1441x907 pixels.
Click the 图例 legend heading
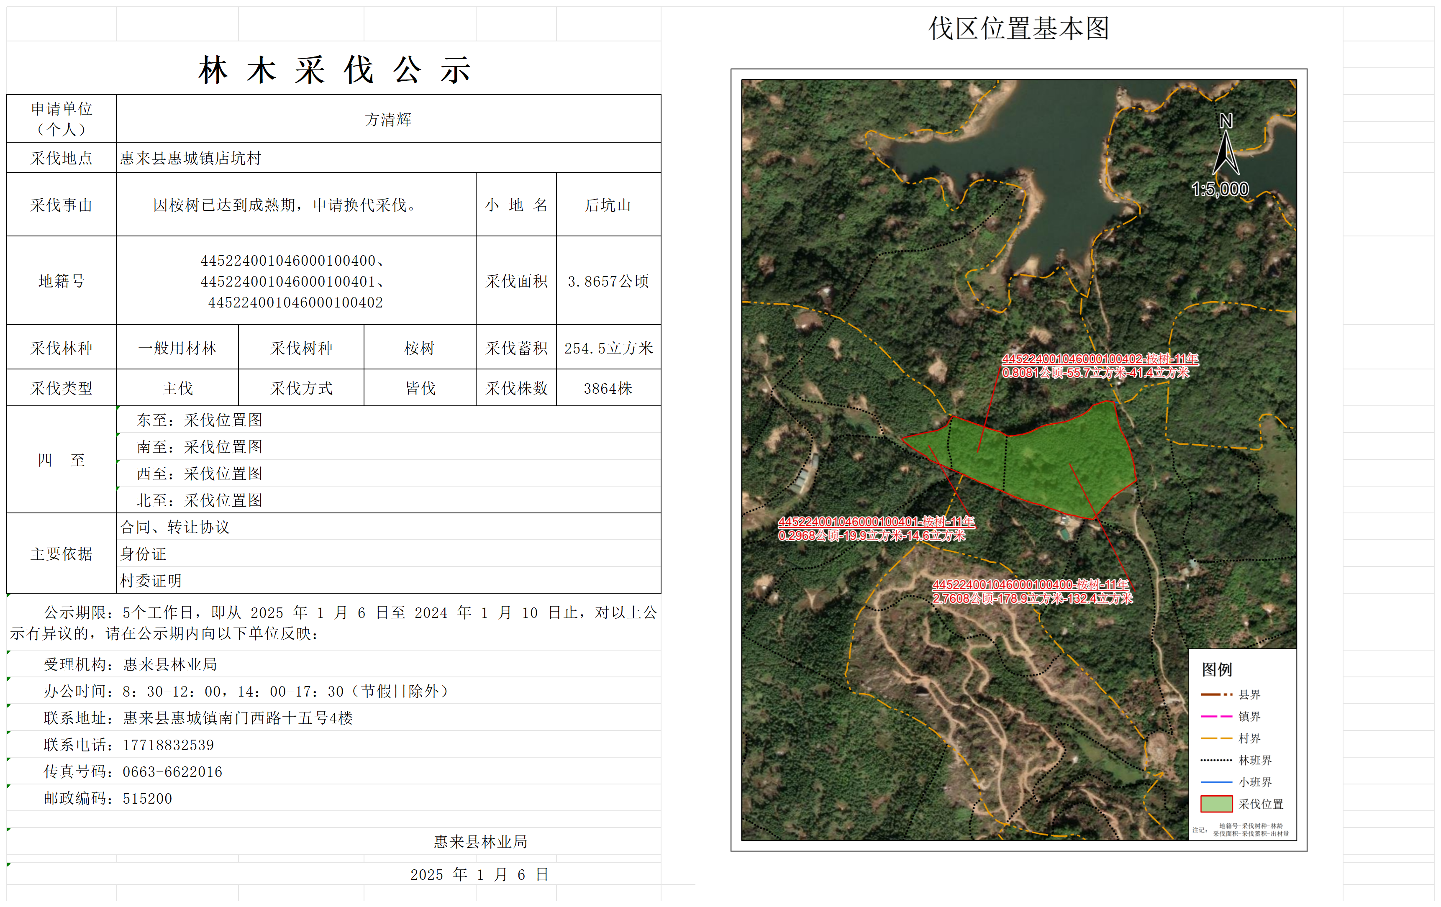[x=1217, y=669]
